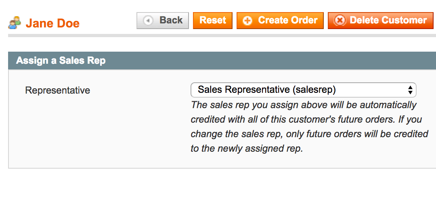Start a new order with Create Order text

pyautogui.click(x=287, y=20)
